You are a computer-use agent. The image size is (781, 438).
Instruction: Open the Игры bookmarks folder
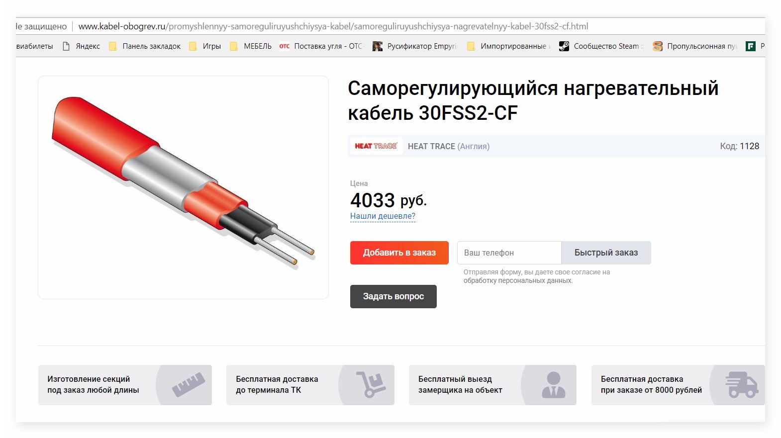pos(205,46)
